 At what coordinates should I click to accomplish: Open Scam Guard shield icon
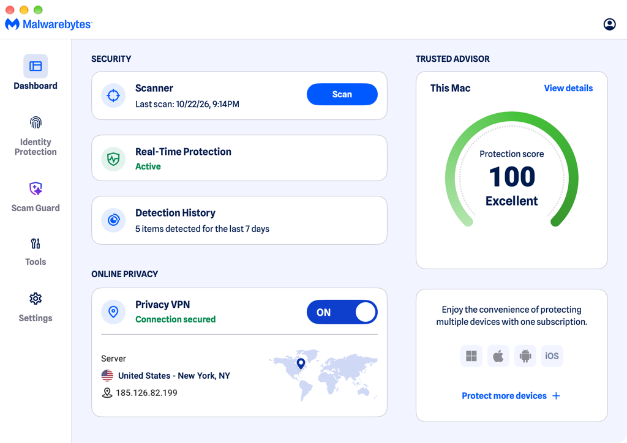tap(36, 188)
